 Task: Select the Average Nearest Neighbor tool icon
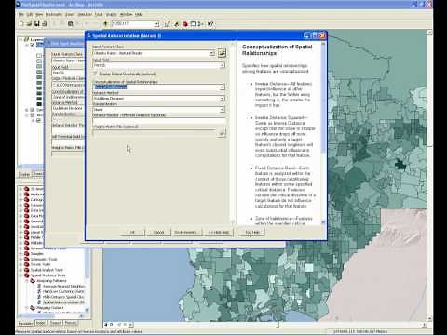(x=39, y=286)
